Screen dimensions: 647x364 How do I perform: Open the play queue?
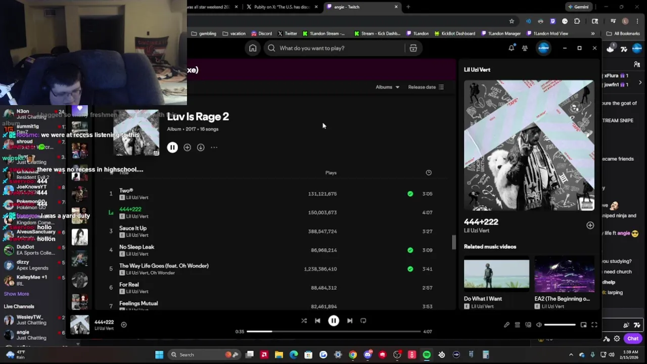pyautogui.click(x=517, y=325)
